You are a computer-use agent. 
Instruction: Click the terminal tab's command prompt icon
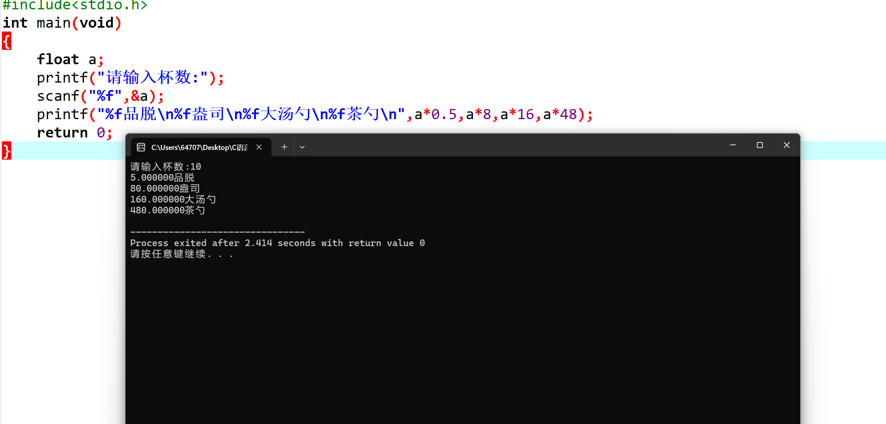point(141,147)
